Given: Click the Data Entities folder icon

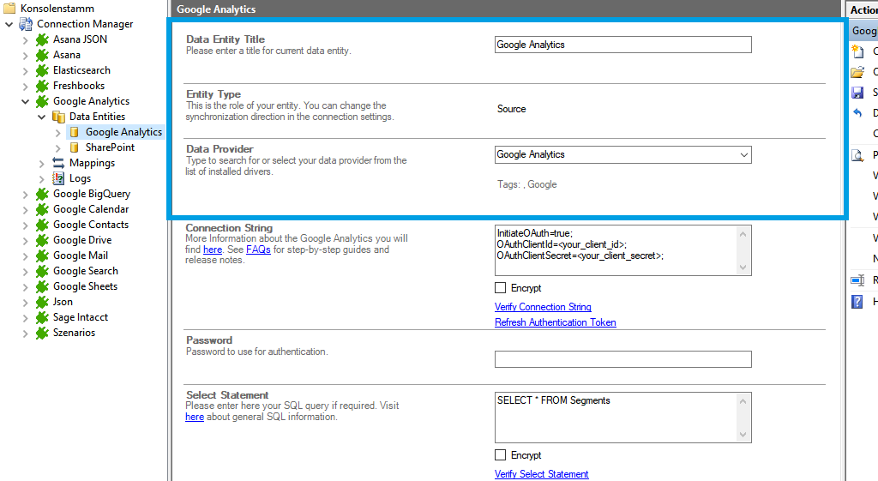Looking at the screenshot, I should coord(58,117).
